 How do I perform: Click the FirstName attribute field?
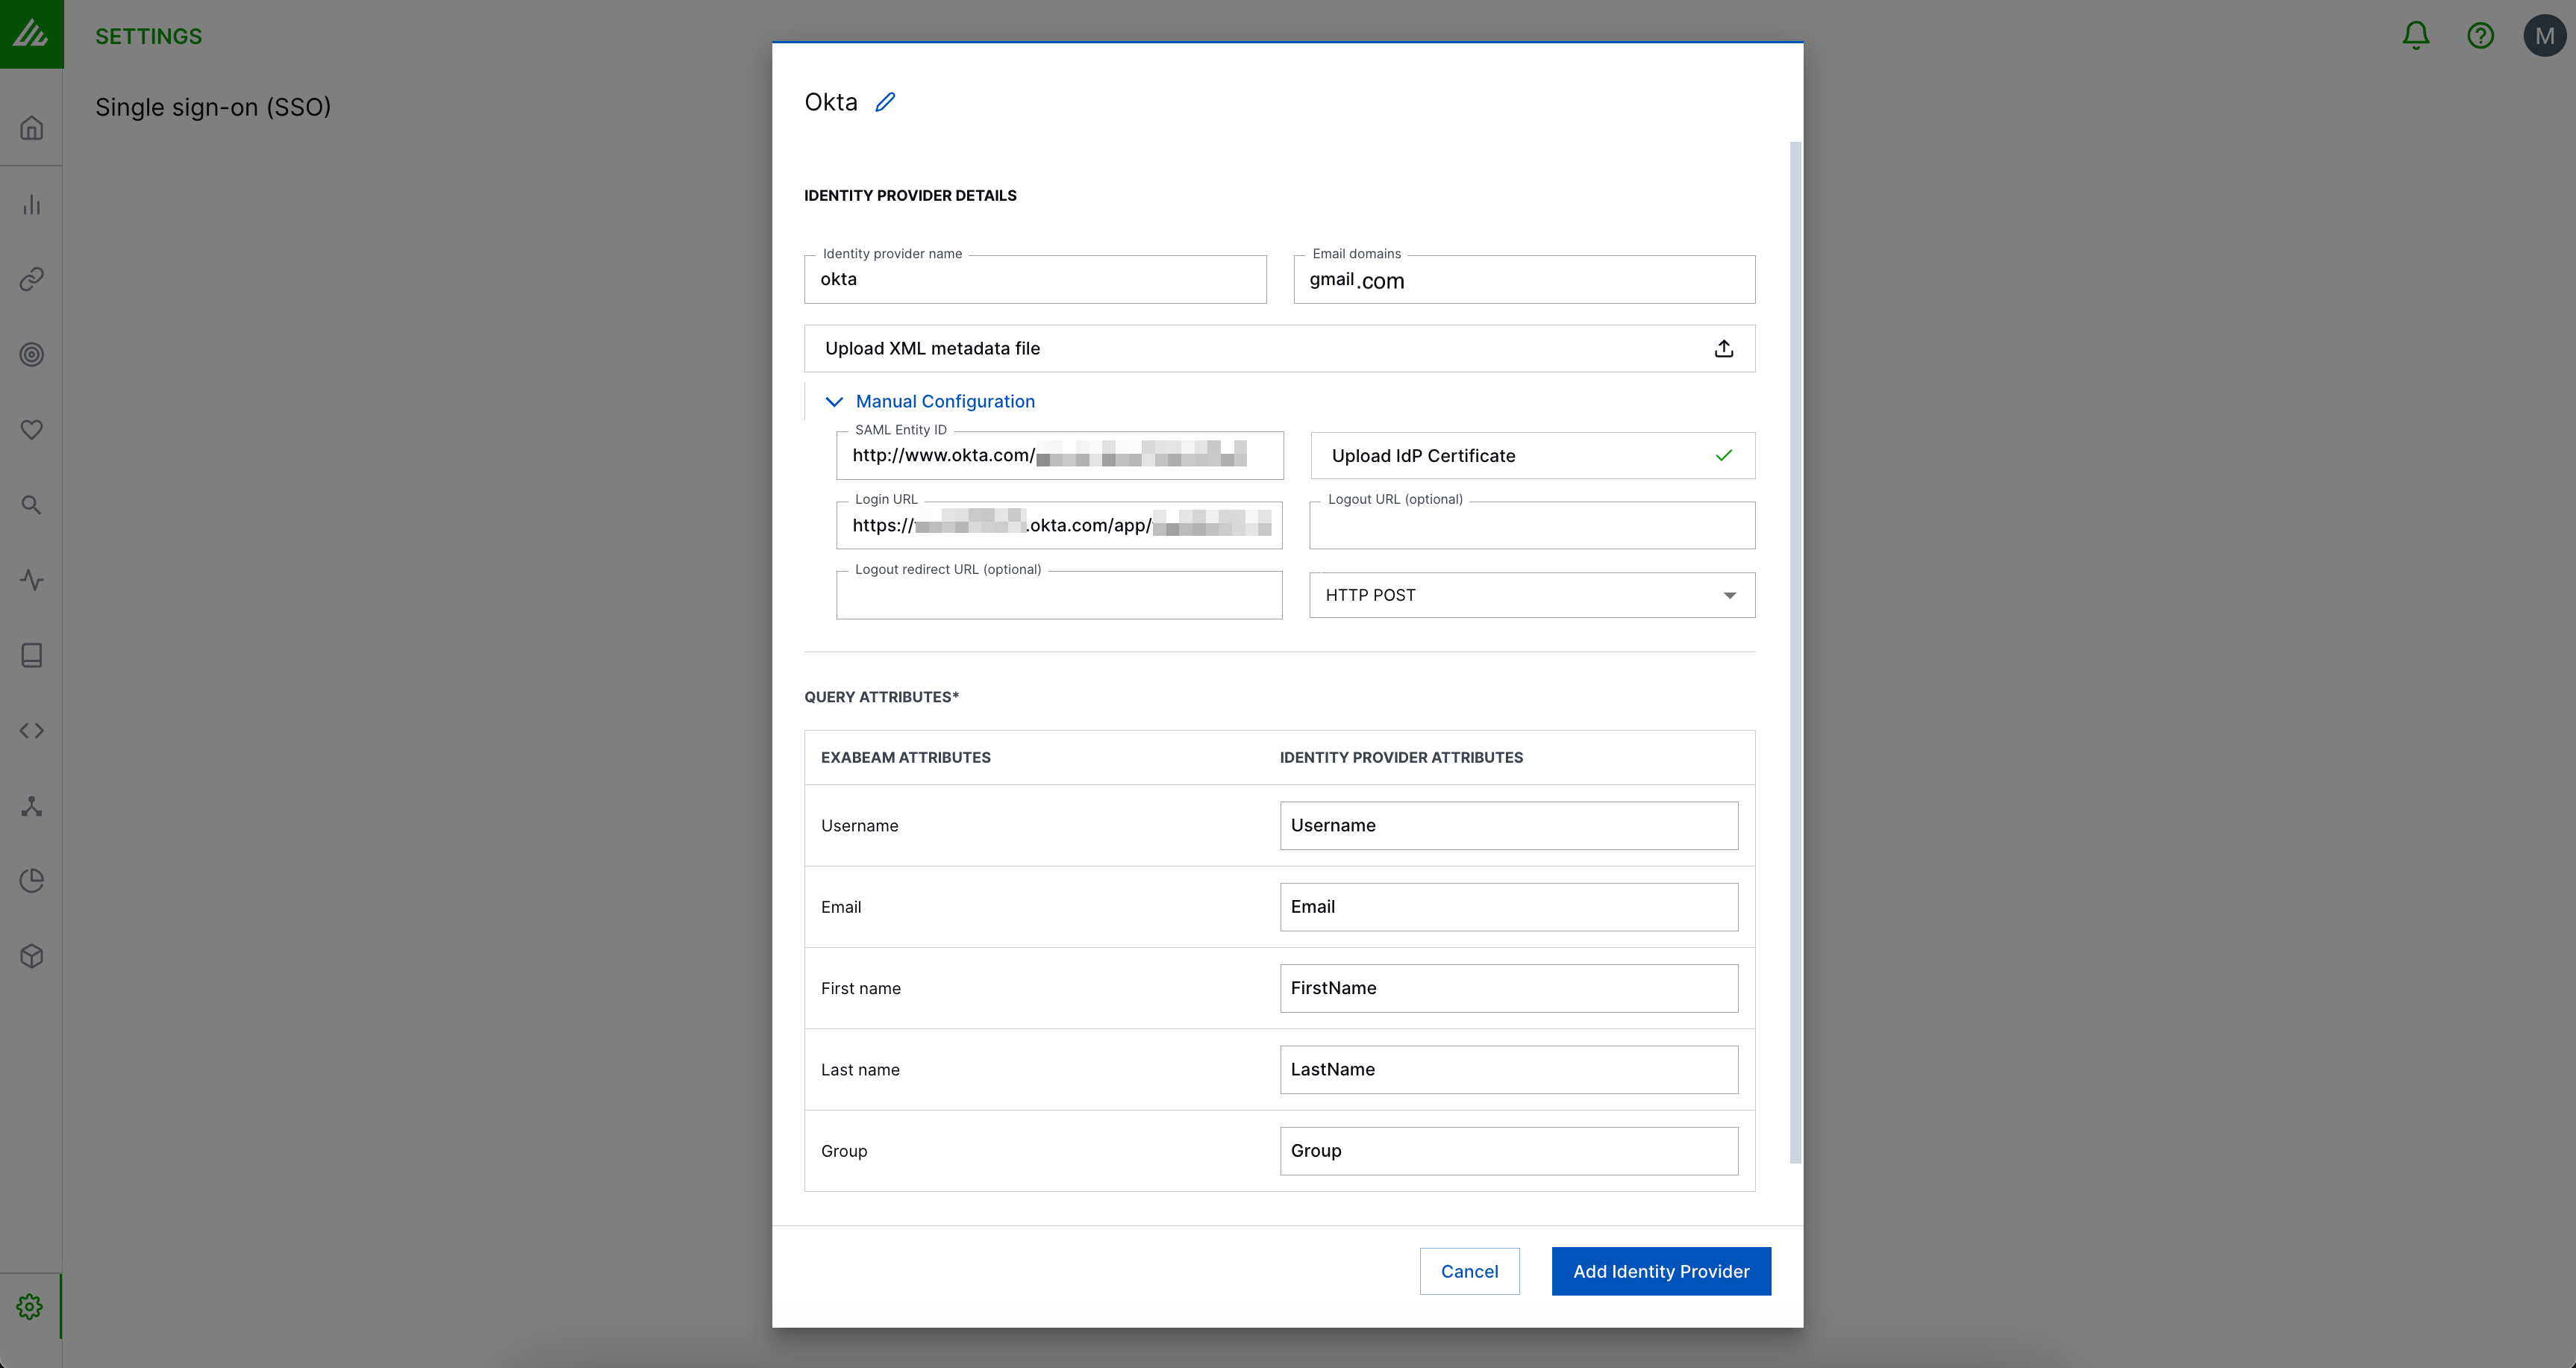[1509, 988]
